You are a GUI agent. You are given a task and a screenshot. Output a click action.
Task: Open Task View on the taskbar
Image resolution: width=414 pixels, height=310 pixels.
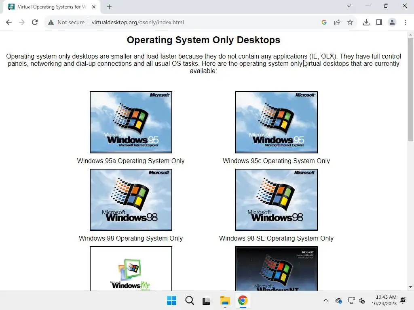coord(207,300)
